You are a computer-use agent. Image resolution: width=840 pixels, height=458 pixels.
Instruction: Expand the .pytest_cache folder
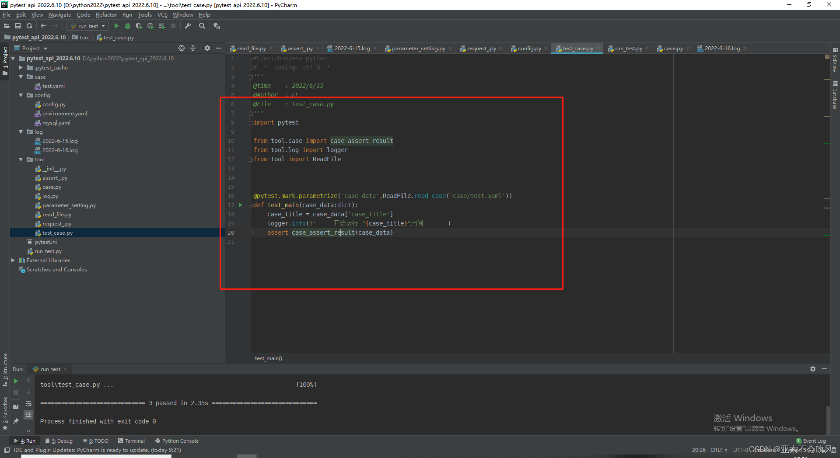(21, 68)
